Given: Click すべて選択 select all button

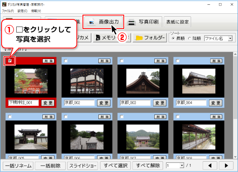Looking at the screenshot, I should 115,166.
